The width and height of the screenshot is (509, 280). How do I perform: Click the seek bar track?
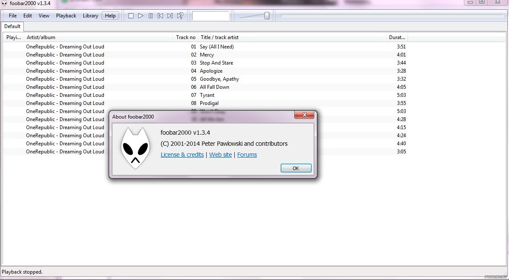click(392, 15)
